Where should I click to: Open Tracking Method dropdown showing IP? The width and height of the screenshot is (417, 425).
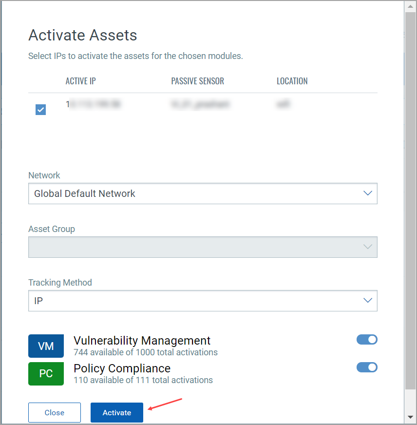195,301
